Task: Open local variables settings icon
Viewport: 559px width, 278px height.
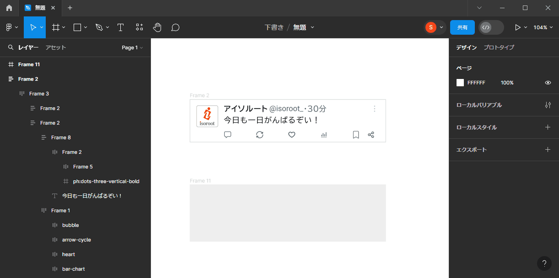Action: pyautogui.click(x=548, y=105)
